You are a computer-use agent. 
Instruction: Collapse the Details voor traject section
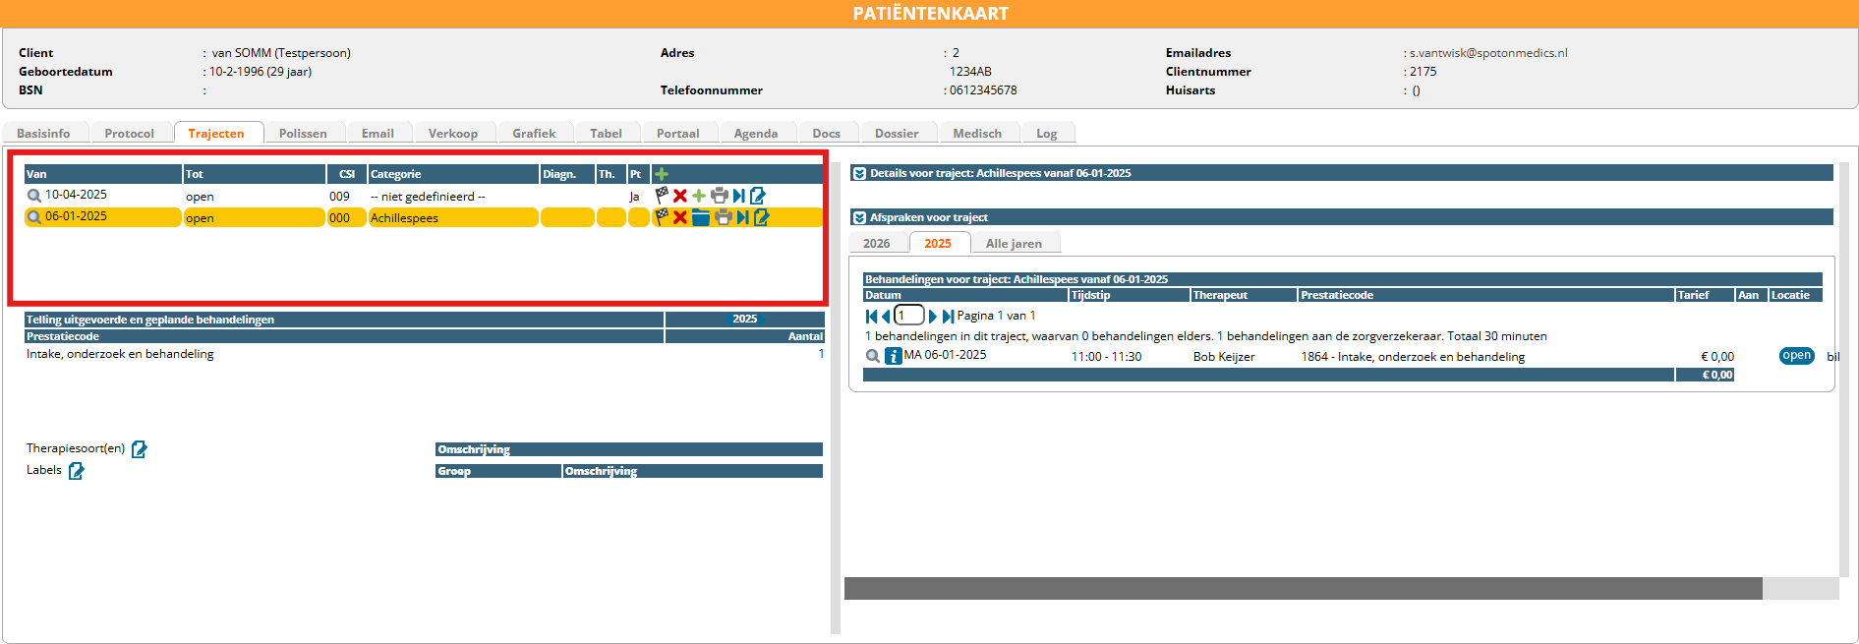tap(859, 173)
